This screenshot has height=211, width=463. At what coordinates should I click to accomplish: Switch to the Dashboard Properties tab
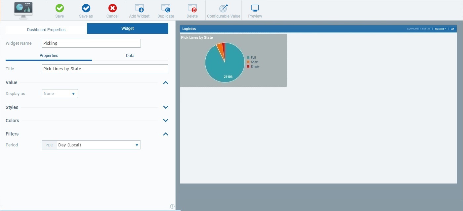coord(45,29)
